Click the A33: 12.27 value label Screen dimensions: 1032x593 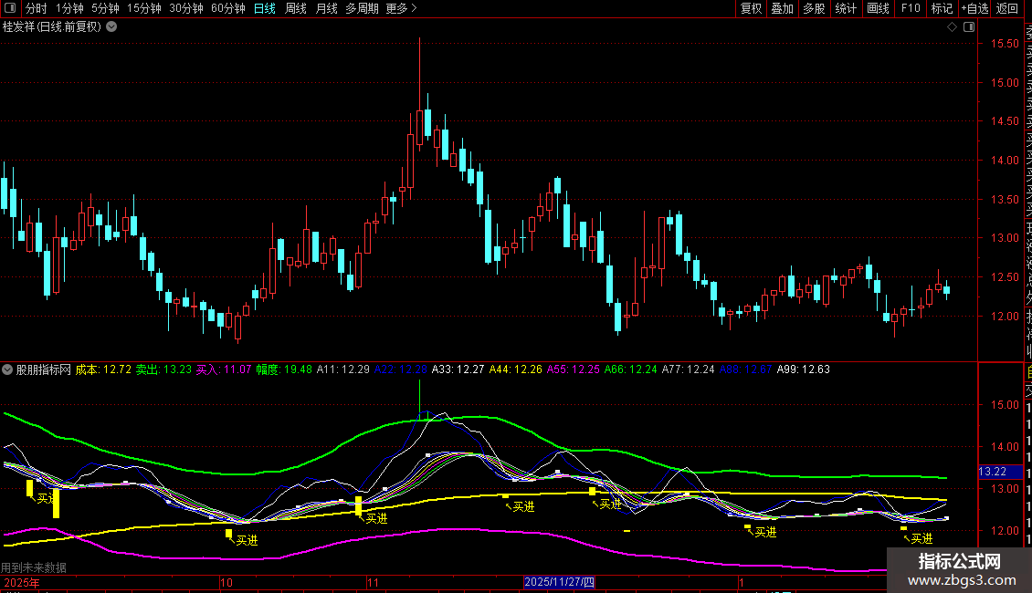(458, 369)
